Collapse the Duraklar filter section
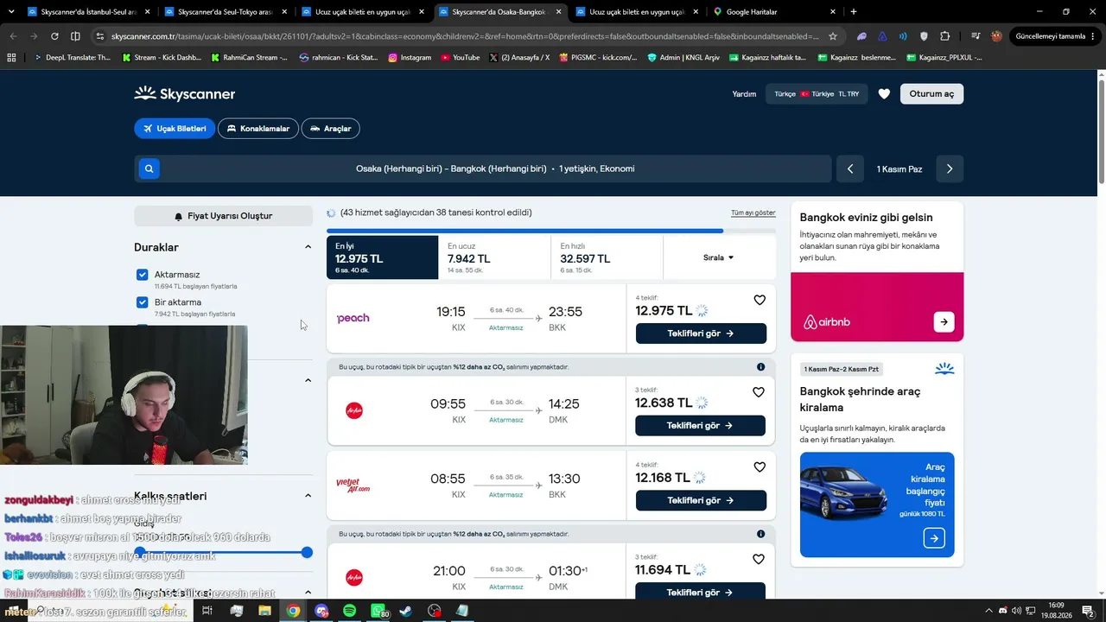The image size is (1106, 622). pyautogui.click(x=308, y=247)
